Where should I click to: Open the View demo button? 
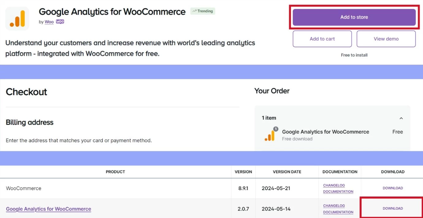tap(386, 39)
